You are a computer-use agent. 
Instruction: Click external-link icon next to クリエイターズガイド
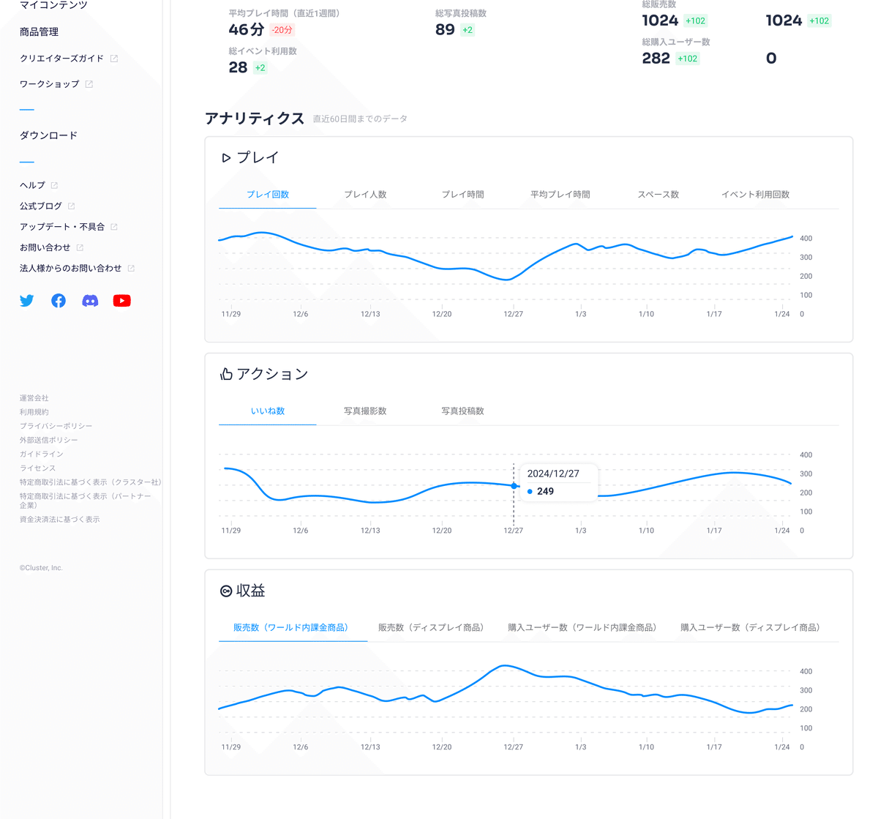click(x=114, y=59)
